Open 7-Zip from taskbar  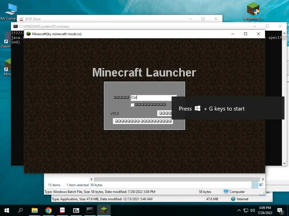(76, 210)
